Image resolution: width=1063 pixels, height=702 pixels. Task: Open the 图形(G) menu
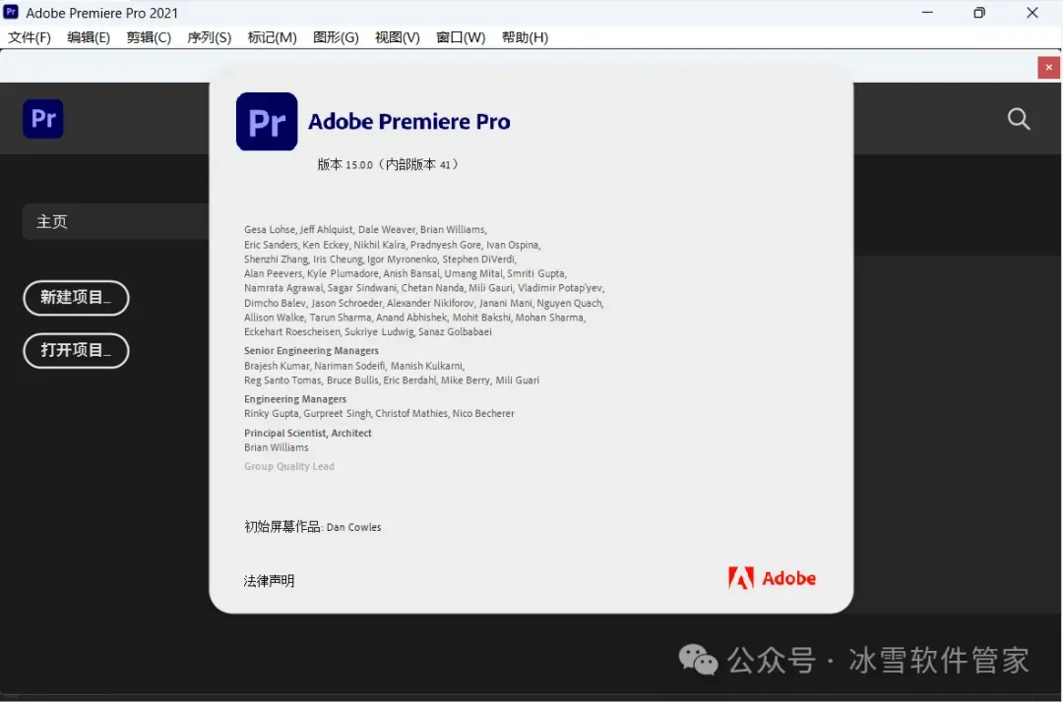pyautogui.click(x=336, y=37)
